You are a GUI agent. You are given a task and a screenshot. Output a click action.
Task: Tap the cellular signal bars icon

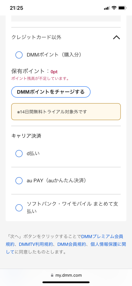(107, 8)
